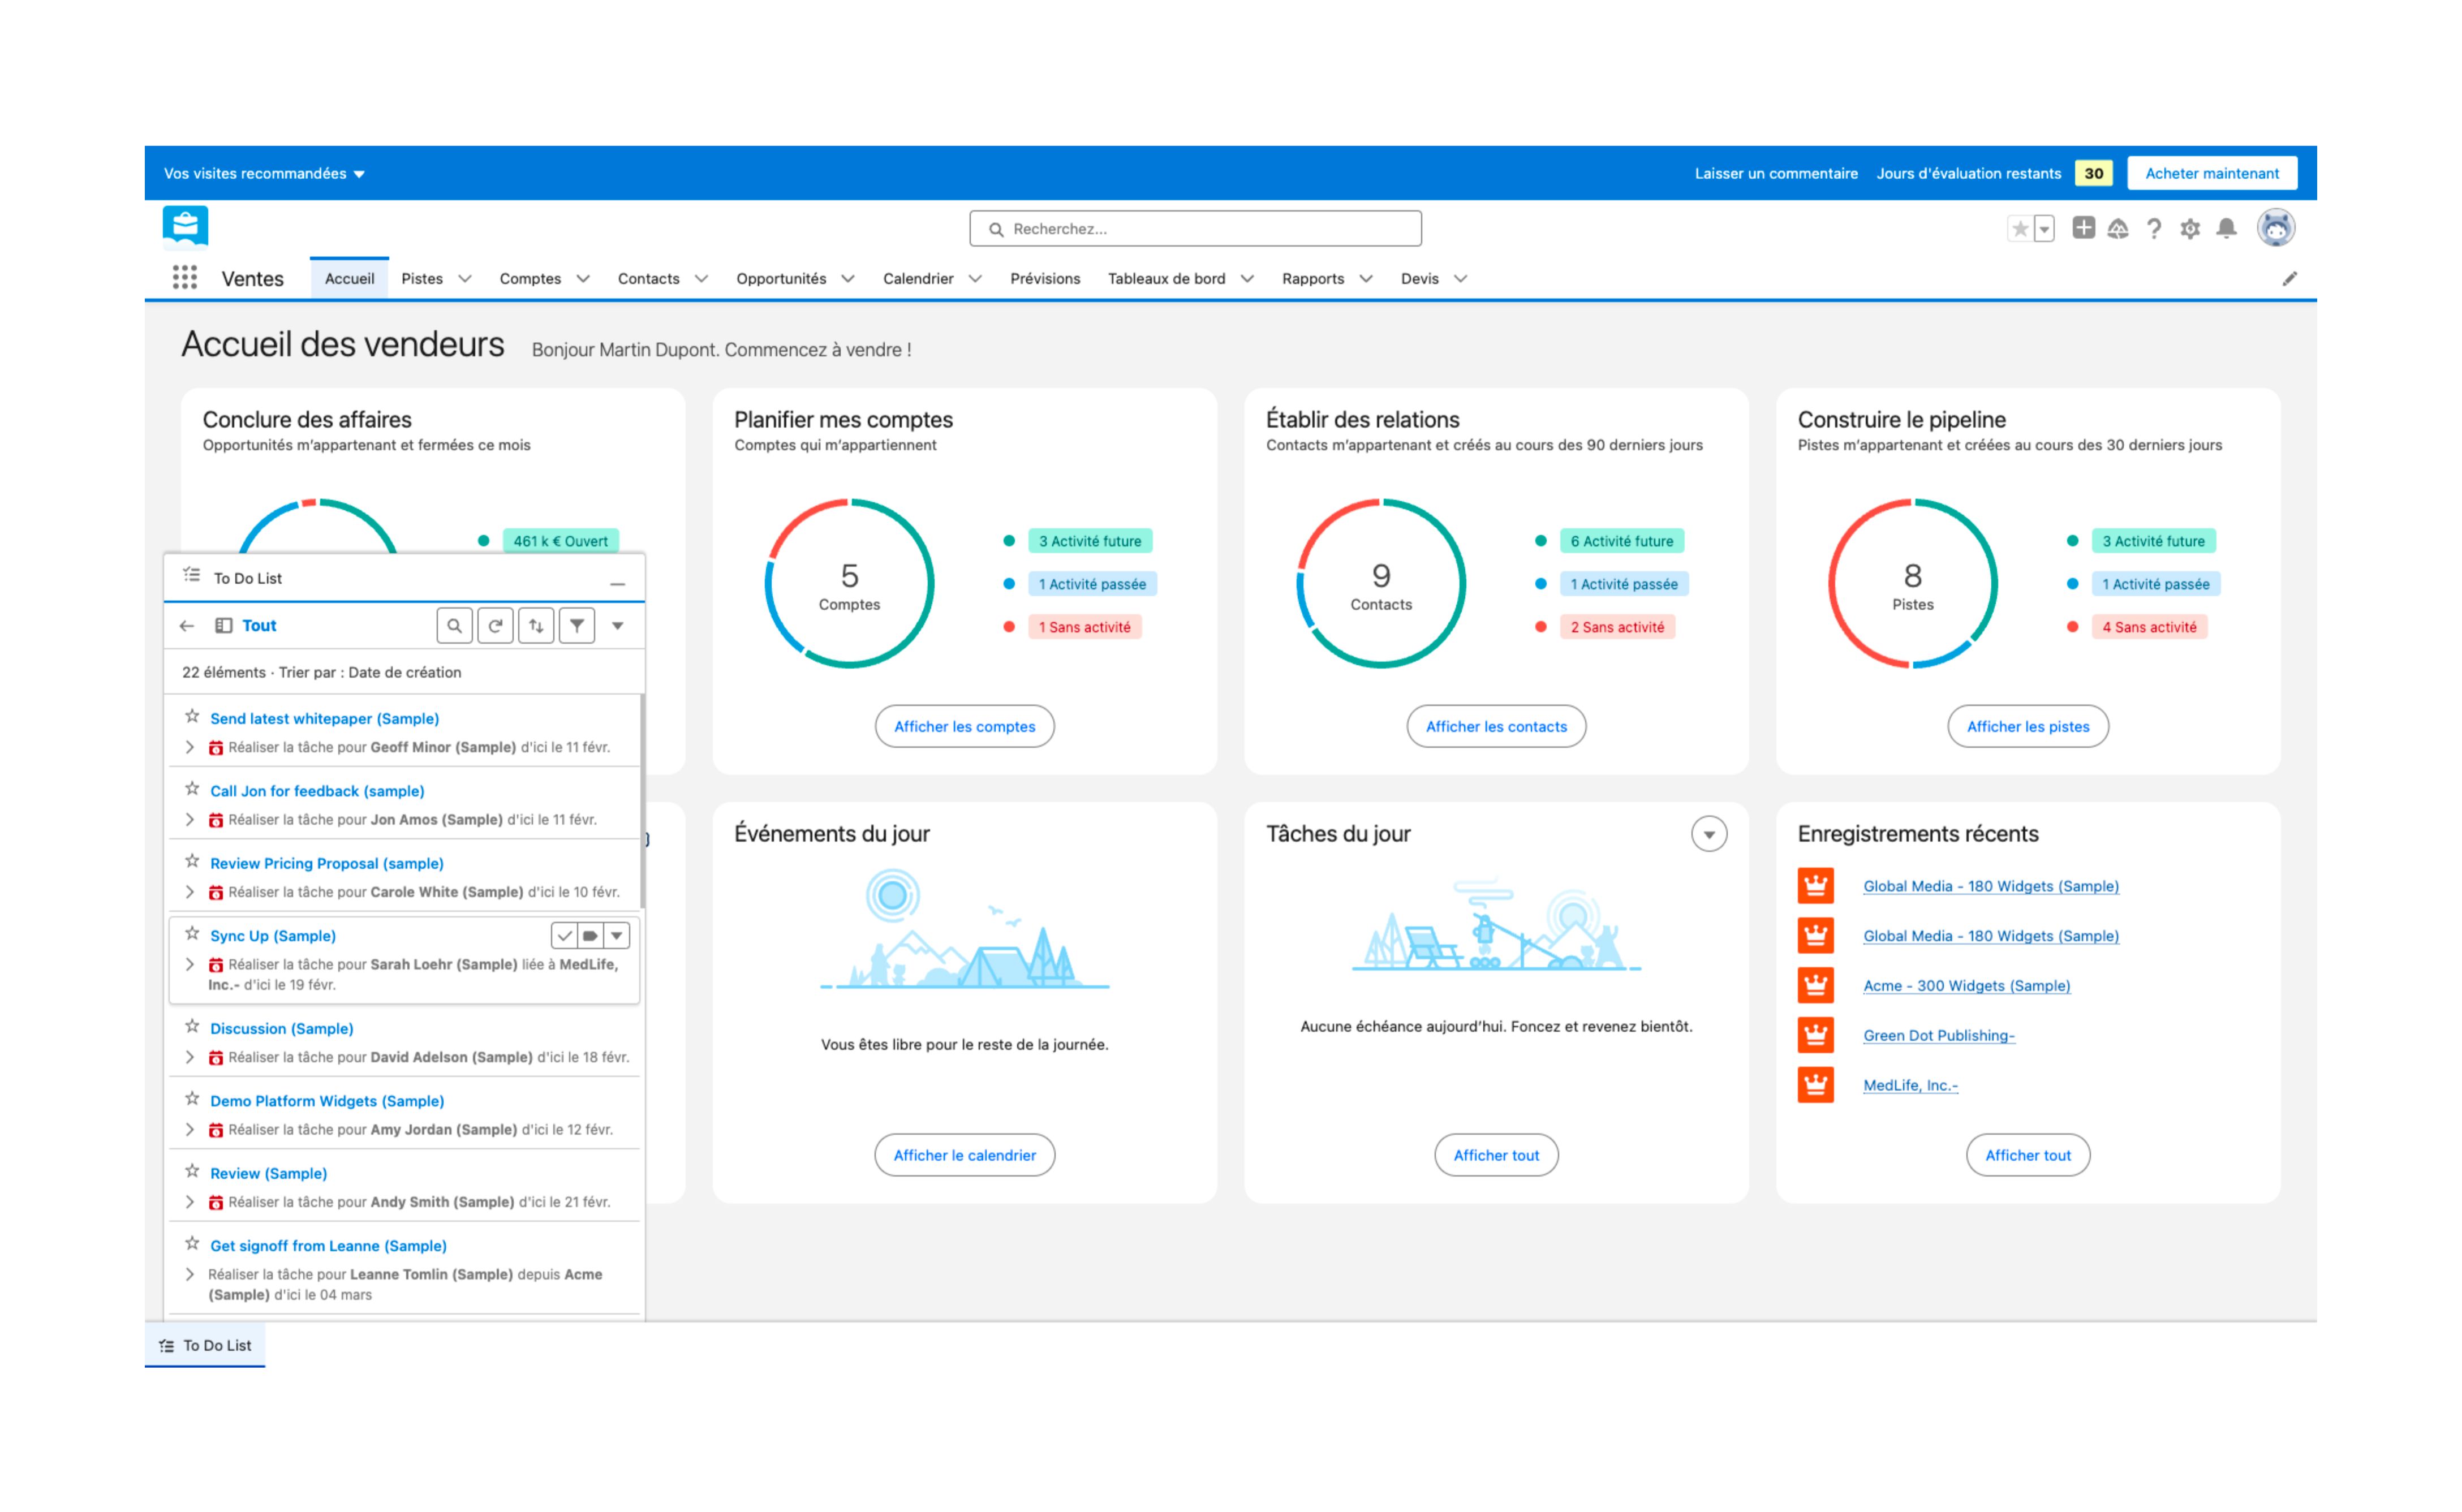Click label icon on Sync Up task
2462x1512 pixels.
coord(590,935)
